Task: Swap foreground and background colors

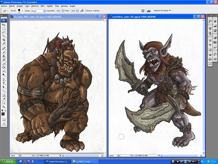Action: tap(5, 110)
